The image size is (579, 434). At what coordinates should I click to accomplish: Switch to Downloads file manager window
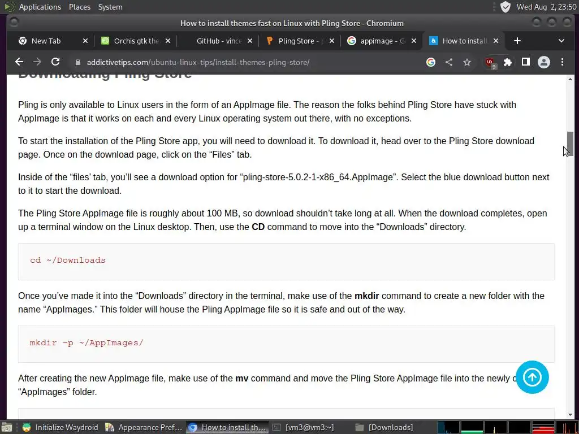(x=394, y=427)
